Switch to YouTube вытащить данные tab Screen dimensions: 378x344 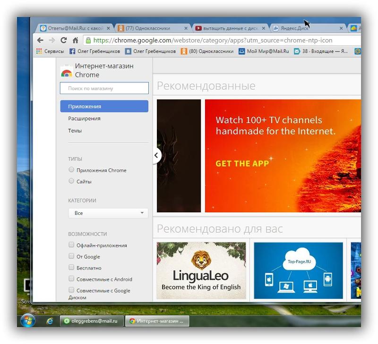(230, 28)
